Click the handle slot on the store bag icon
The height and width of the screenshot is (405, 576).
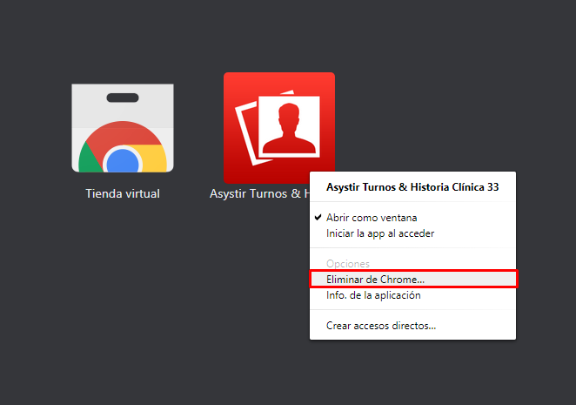(x=123, y=97)
